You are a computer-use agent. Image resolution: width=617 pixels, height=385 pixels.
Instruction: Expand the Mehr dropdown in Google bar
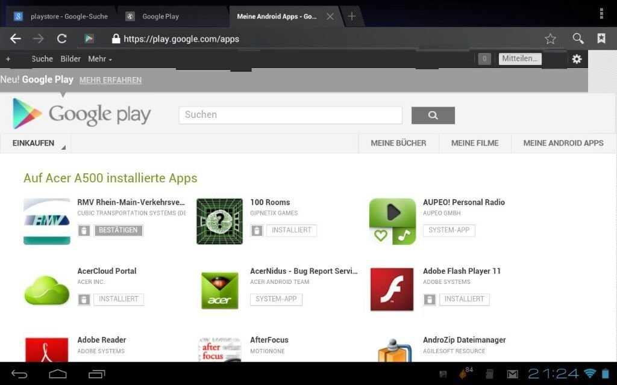[x=100, y=59]
